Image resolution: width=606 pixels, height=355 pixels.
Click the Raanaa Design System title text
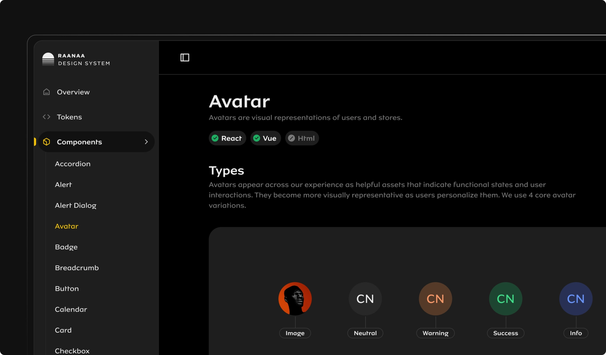pyautogui.click(x=84, y=59)
